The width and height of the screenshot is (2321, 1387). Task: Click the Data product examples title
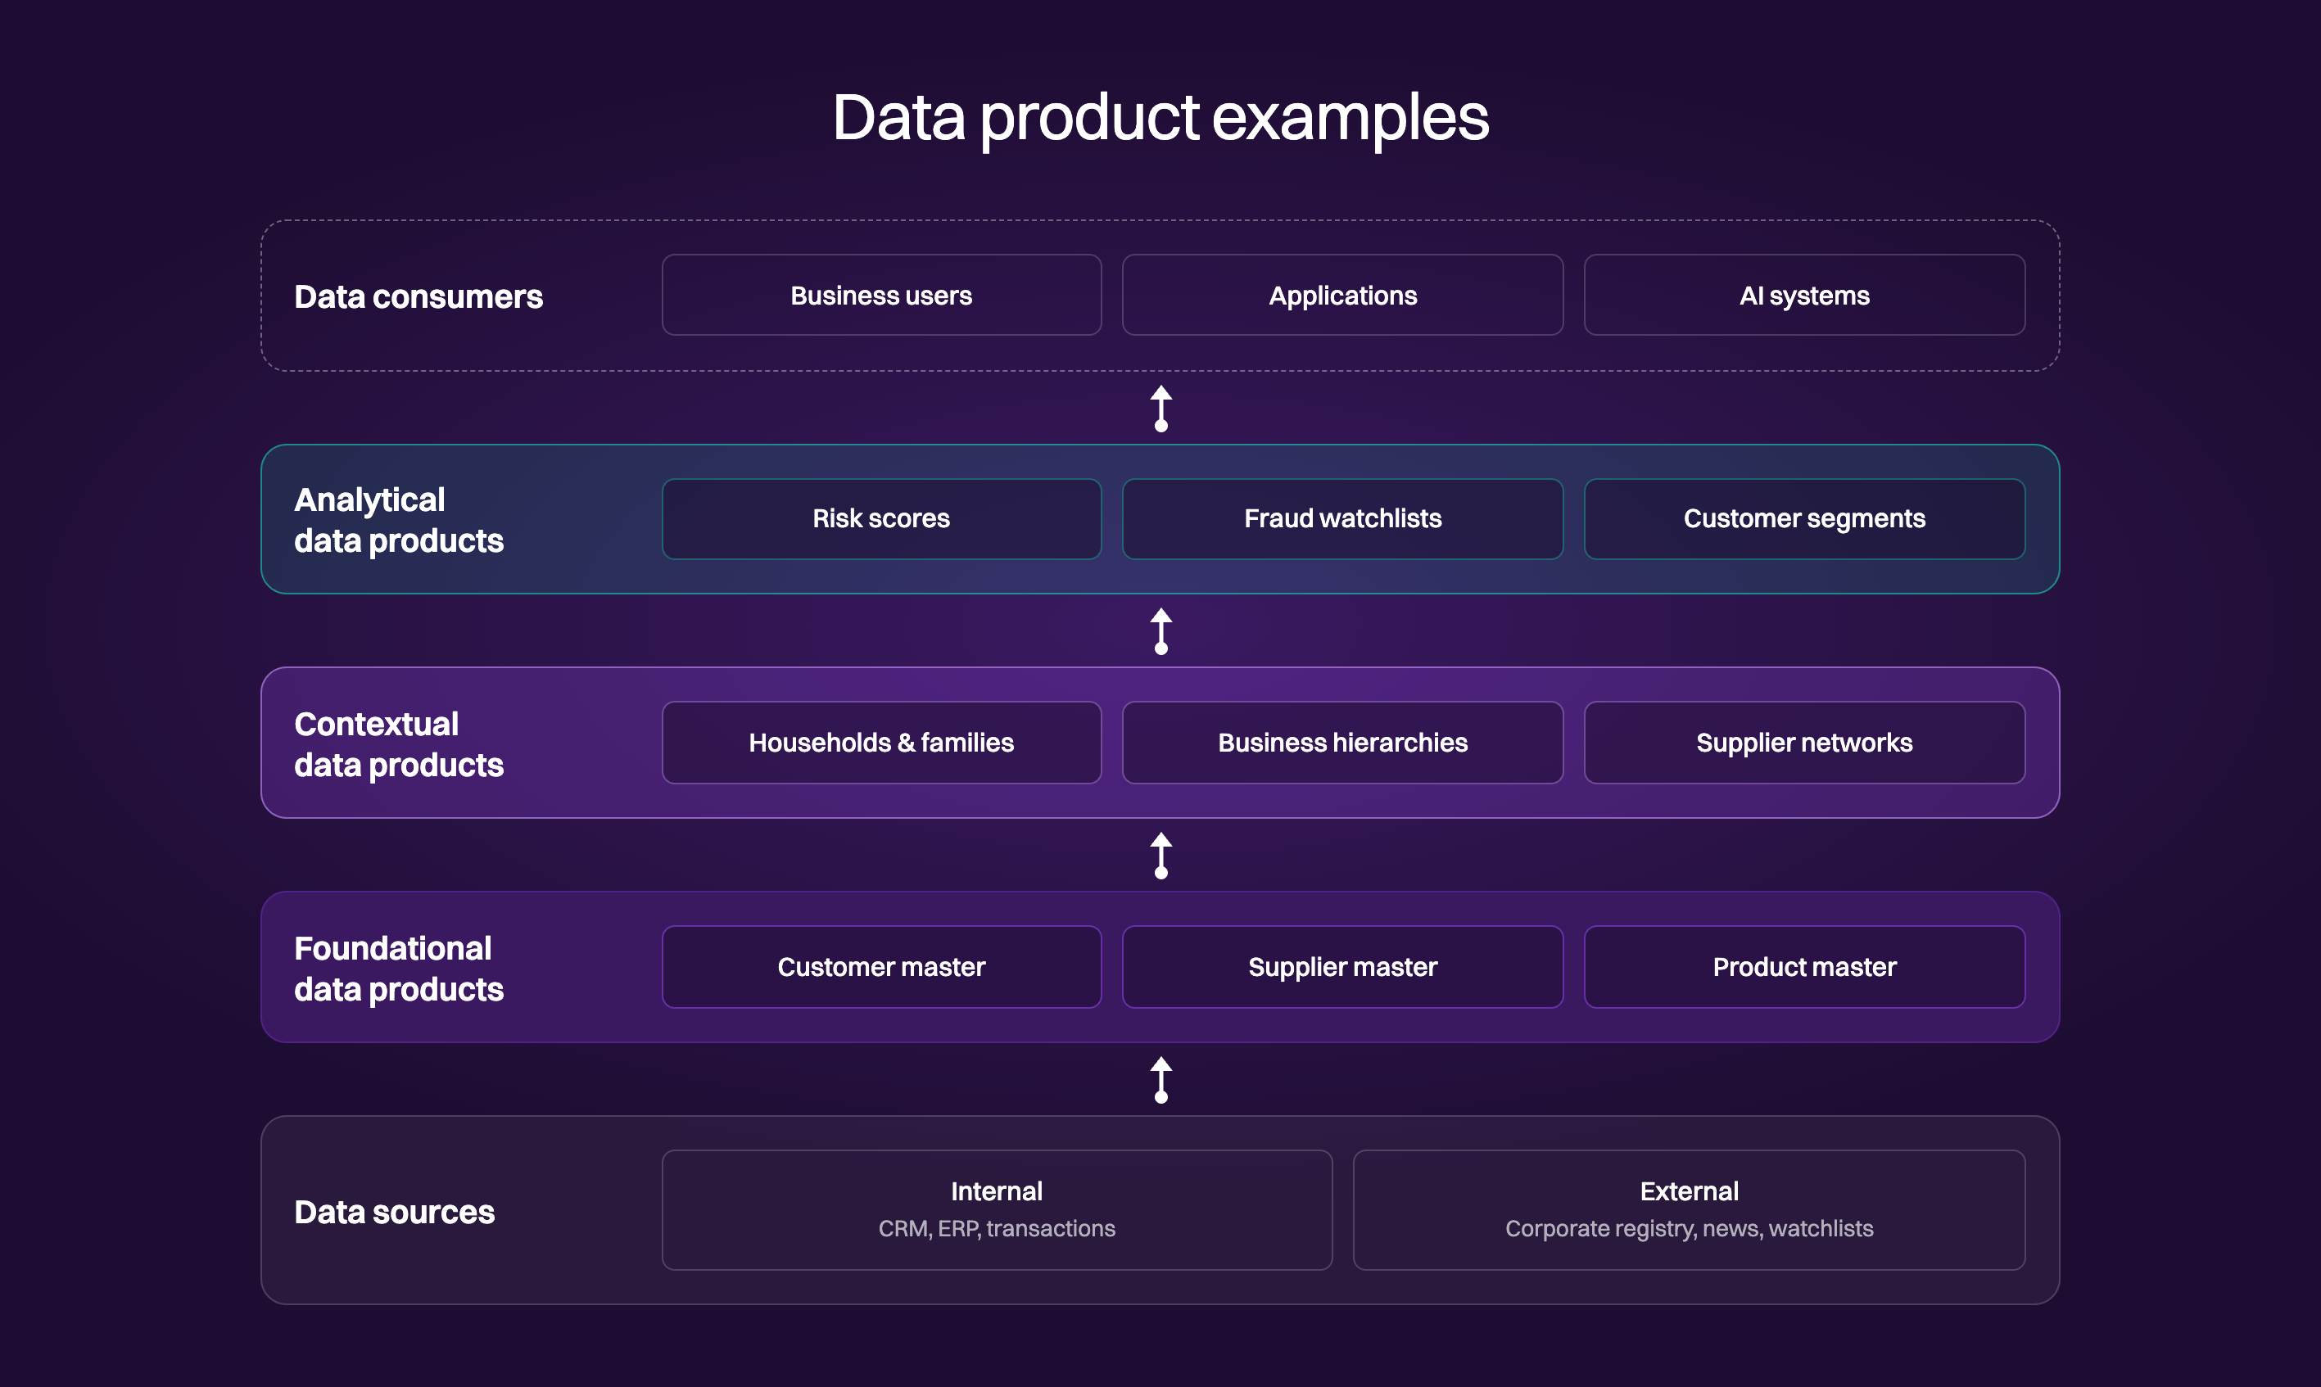click(1160, 119)
